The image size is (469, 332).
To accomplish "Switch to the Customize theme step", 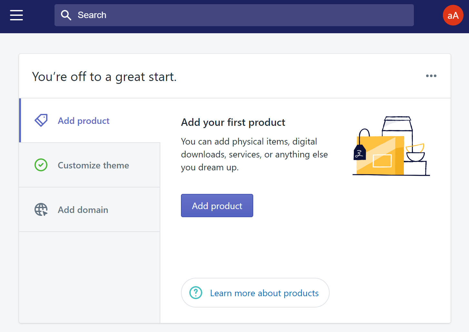I will click(93, 165).
